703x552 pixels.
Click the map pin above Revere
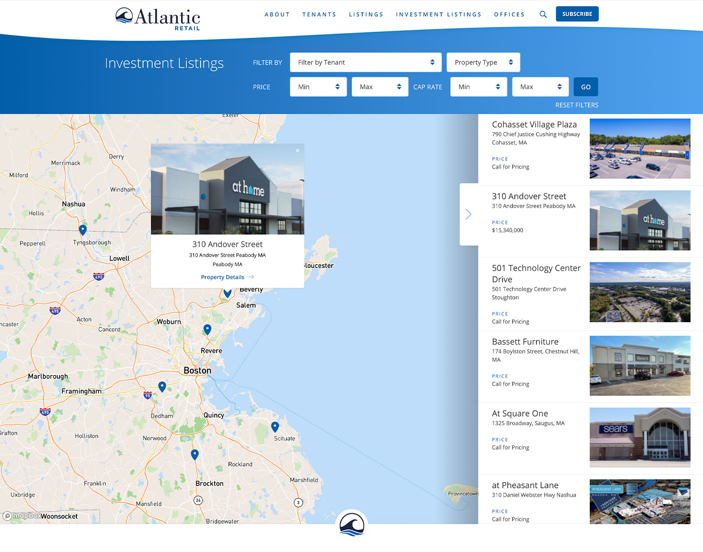(x=207, y=329)
